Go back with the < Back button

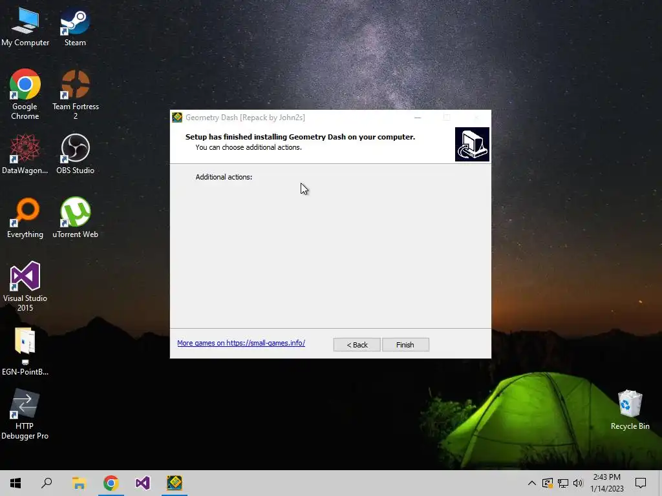click(357, 345)
